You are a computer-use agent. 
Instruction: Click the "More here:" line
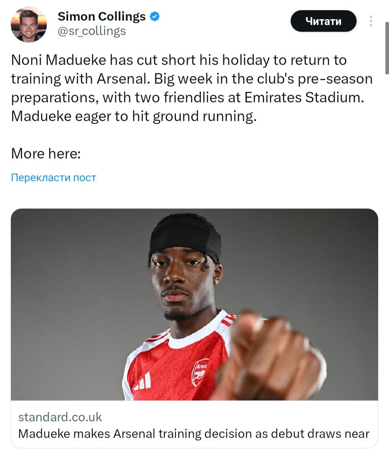[46, 154]
